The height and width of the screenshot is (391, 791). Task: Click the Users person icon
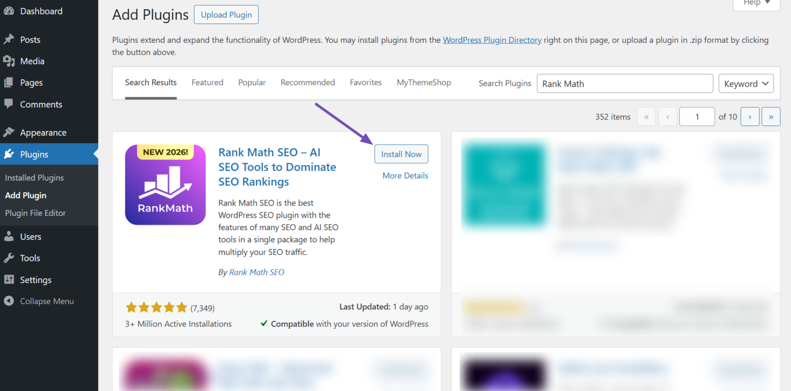click(8, 237)
